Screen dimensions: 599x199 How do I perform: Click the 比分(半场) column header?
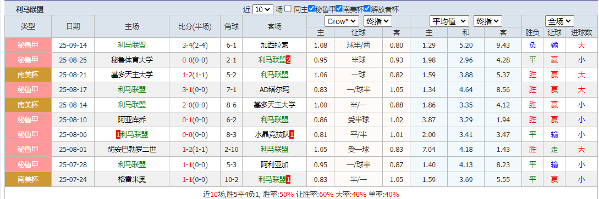pyautogui.click(x=195, y=26)
